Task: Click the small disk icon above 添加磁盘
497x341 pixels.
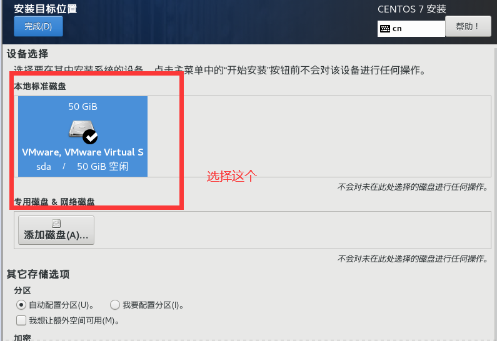Action: coord(56,224)
